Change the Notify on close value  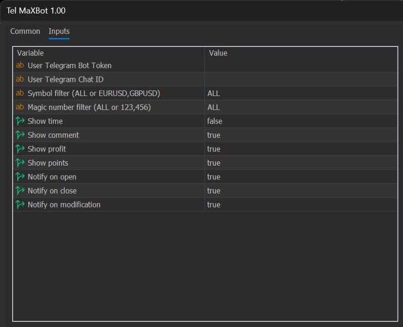pos(214,191)
